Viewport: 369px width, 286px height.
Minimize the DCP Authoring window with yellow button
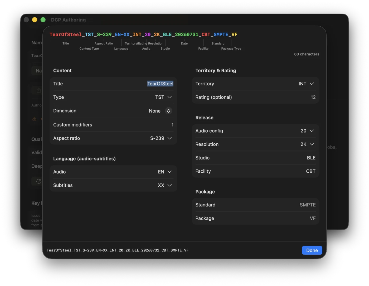tap(35, 20)
